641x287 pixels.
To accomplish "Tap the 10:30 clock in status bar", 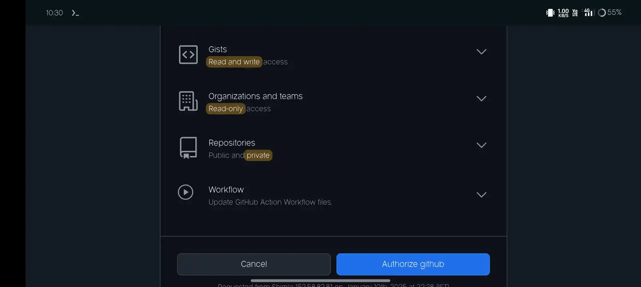I will [x=54, y=13].
